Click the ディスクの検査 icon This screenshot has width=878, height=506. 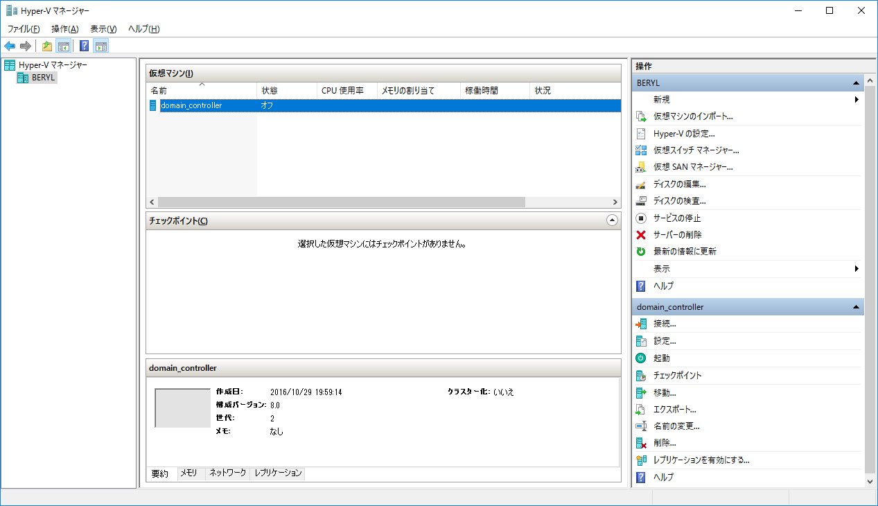click(x=641, y=201)
